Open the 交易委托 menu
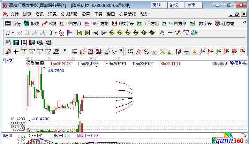249x144 pixels. point(128,14)
